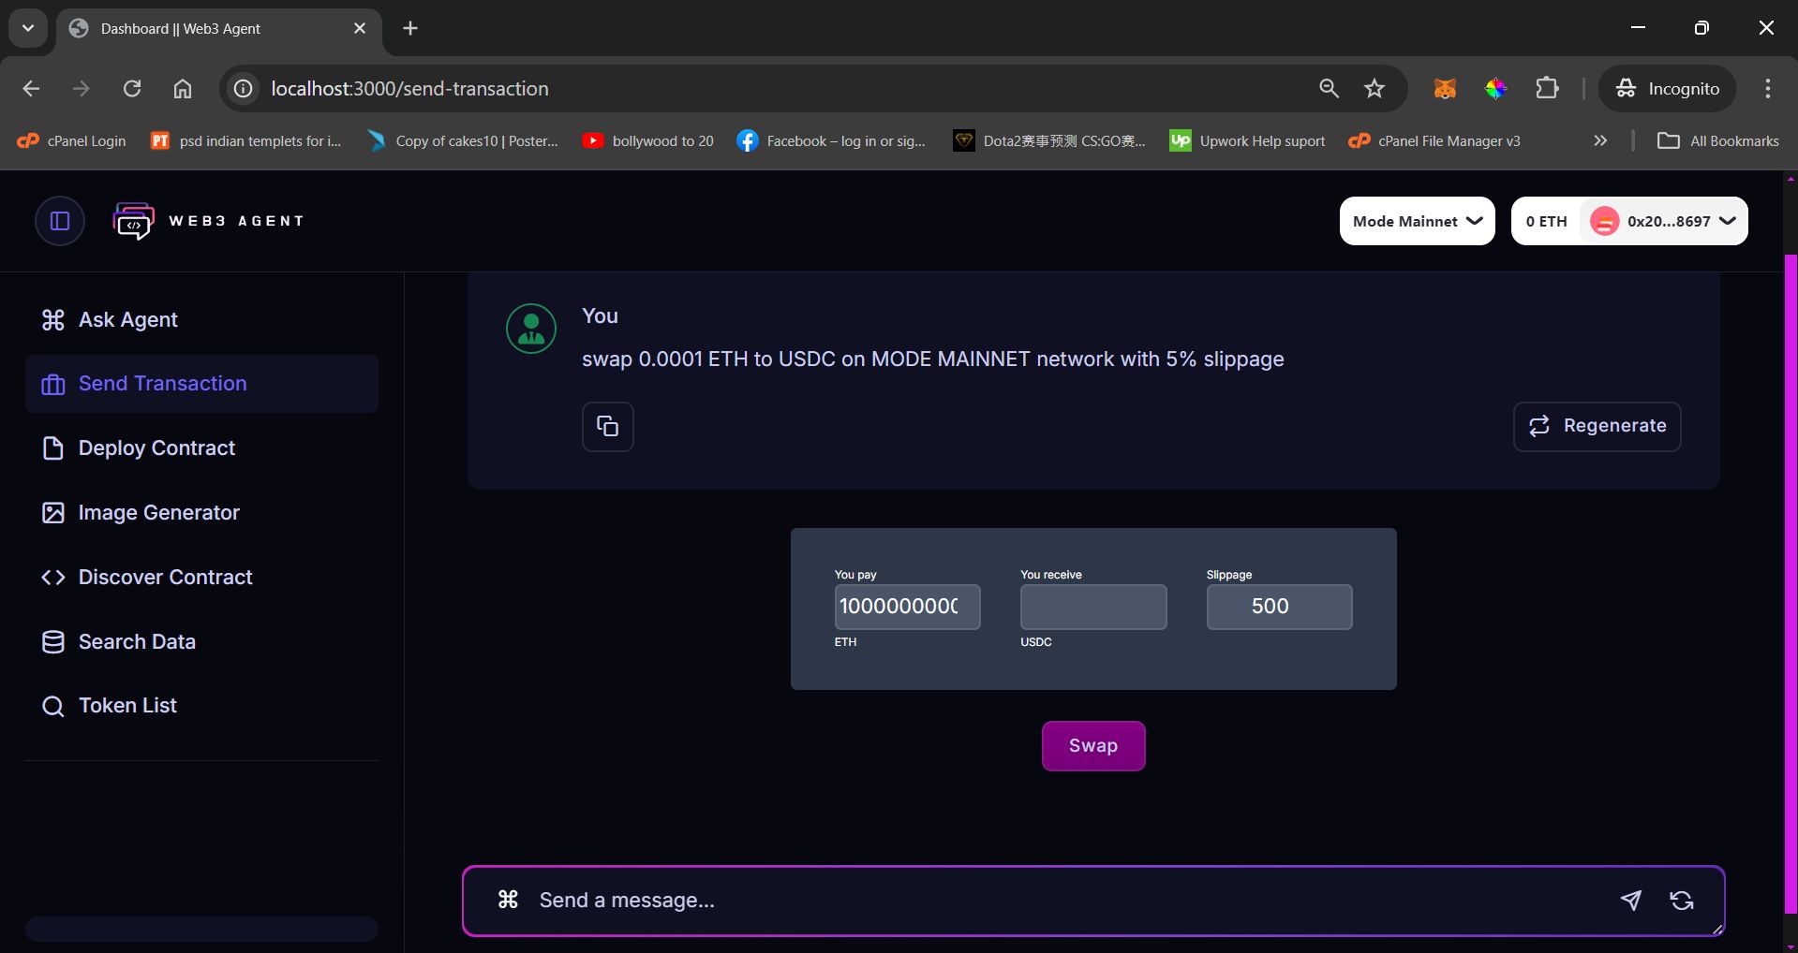Open Chrome three-dot menu

point(1768,89)
